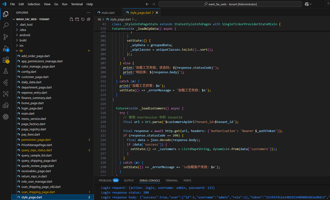The height and width of the screenshot is (200, 330).
Task: Switch to the PROBLEMS panel tab
Action: click(x=105, y=180)
